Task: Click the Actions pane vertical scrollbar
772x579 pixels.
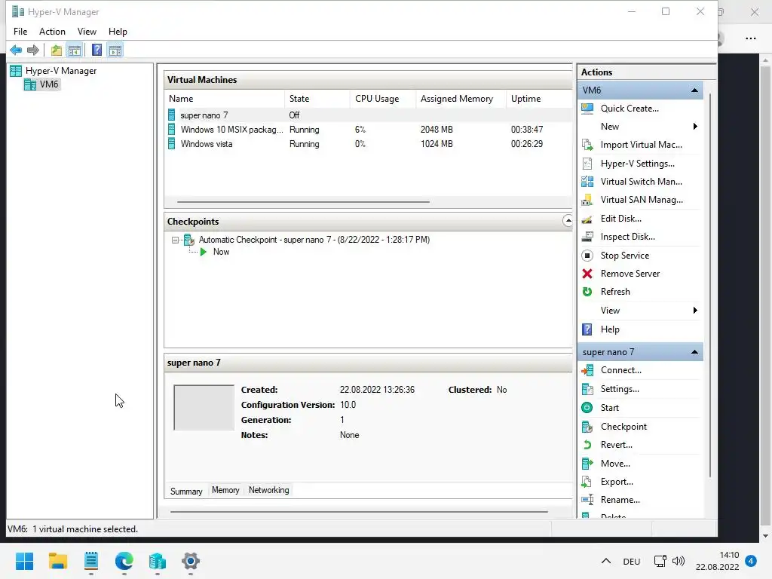Action: click(710, 286)
